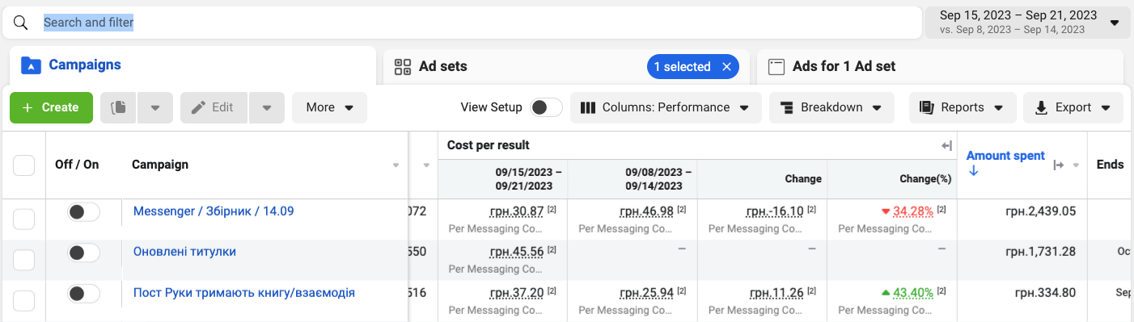Collapse the Cost per result comparison columns
This screenshot has height=322, width=1134.
pyautogui.click(x=946, y=146)
